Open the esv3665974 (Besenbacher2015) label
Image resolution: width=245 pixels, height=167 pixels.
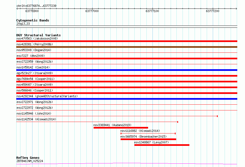click(143, 137)
